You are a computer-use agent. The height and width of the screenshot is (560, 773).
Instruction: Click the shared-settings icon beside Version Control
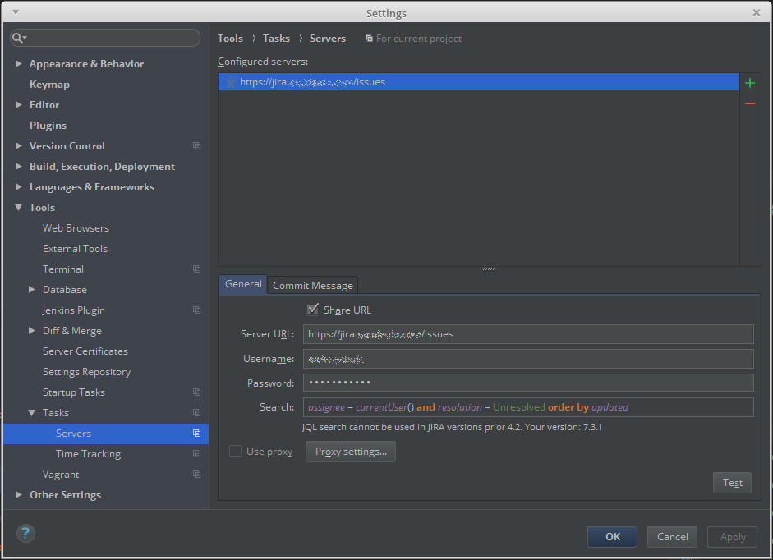pyautogui.click(x=196, y=145)
